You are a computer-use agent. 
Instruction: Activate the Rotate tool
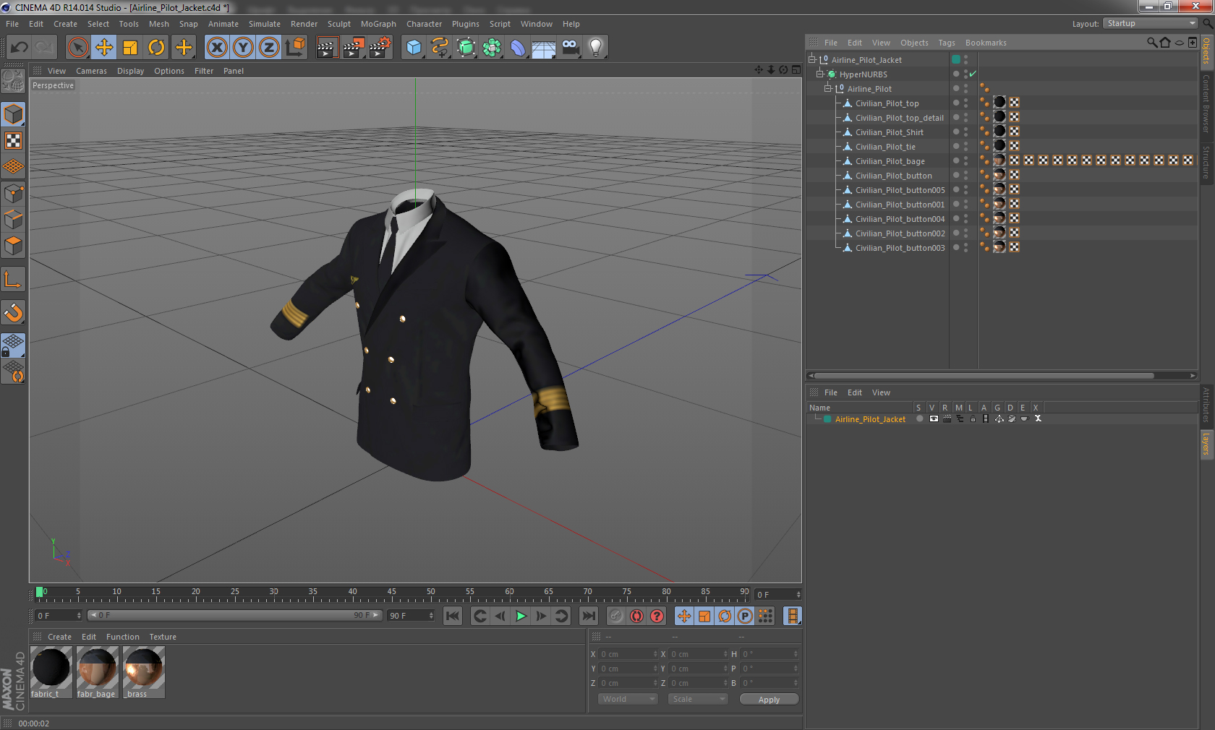click(156, 48)
